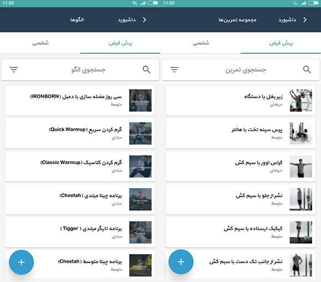Select زیر بغل با دستگاه title
Viewport: 321px width, 282px height.
click(x=263, y=97)
